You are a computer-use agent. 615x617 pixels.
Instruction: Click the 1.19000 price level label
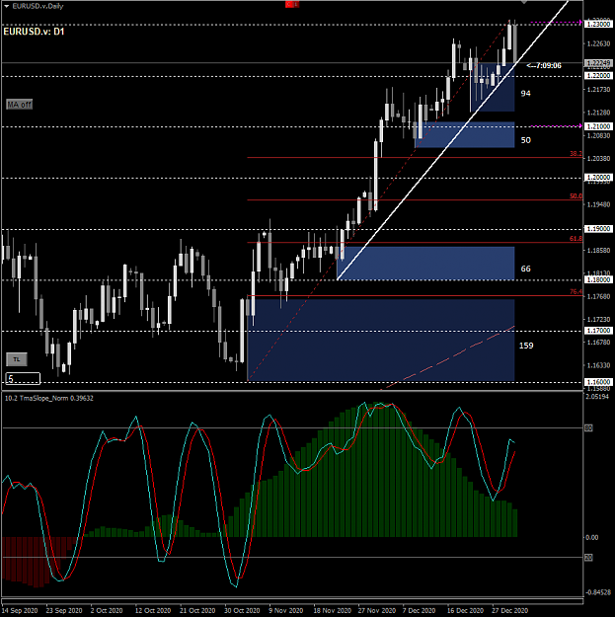click(x=598, y=229)
